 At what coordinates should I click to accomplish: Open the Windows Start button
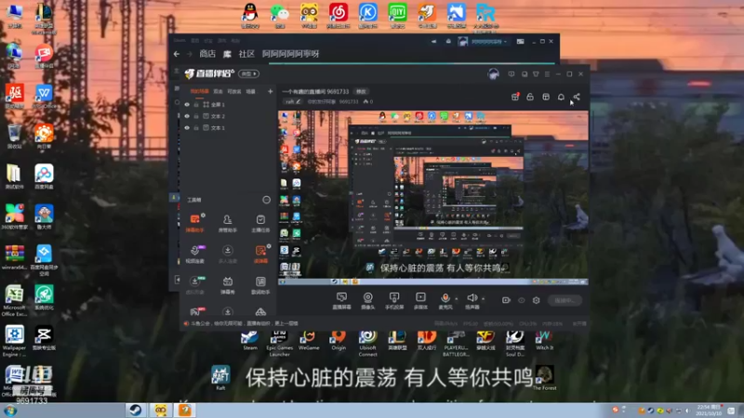[x=10, y=411]
